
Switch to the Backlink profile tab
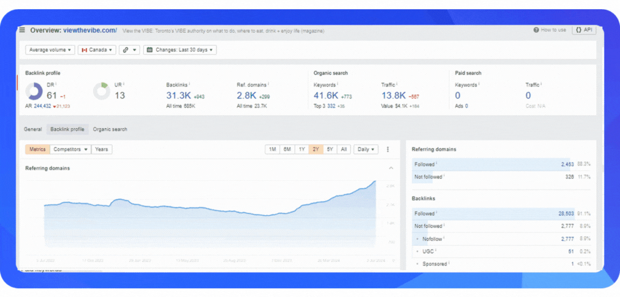(67, 129)
